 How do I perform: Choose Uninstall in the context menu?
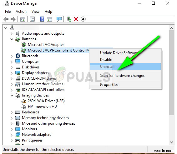point(125,67)
